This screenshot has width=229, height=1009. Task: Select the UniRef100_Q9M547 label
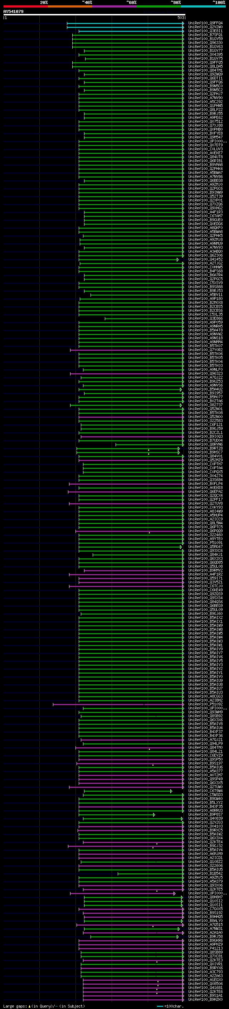[205, 137]
